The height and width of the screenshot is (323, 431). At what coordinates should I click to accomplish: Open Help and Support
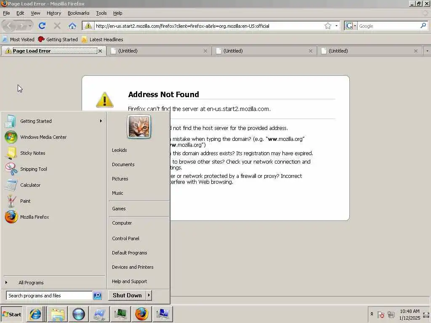click(129, 281)
